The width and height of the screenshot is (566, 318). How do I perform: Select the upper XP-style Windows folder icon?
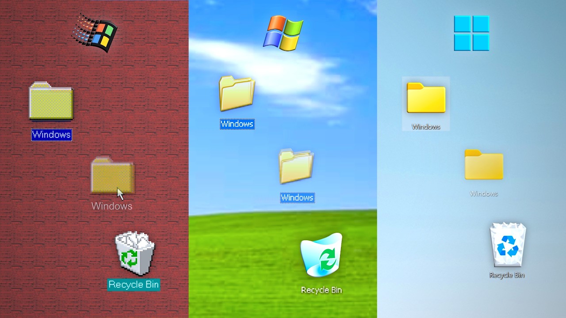point(237,93)
